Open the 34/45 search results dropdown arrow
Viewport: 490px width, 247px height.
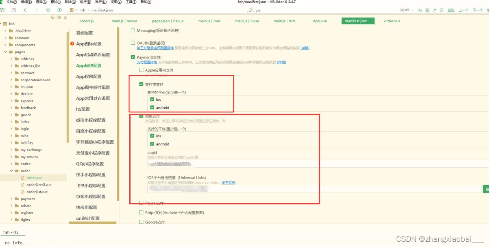tap(412, 10)
